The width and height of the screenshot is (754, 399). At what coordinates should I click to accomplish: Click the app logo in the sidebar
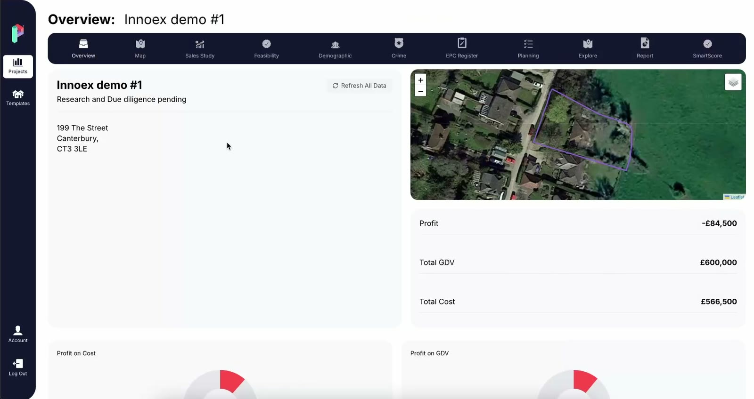tap(18, 33)
